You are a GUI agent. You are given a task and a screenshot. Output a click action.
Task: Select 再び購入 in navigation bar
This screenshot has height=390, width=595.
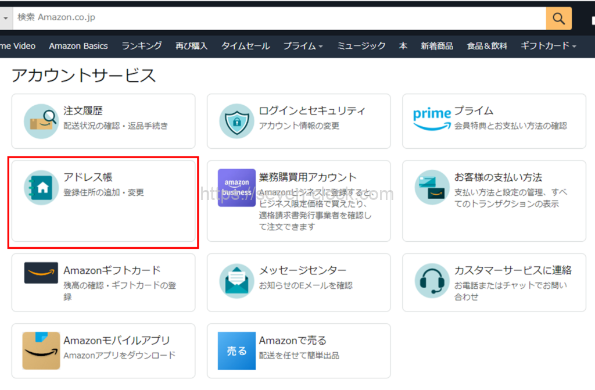pos(191,46)
